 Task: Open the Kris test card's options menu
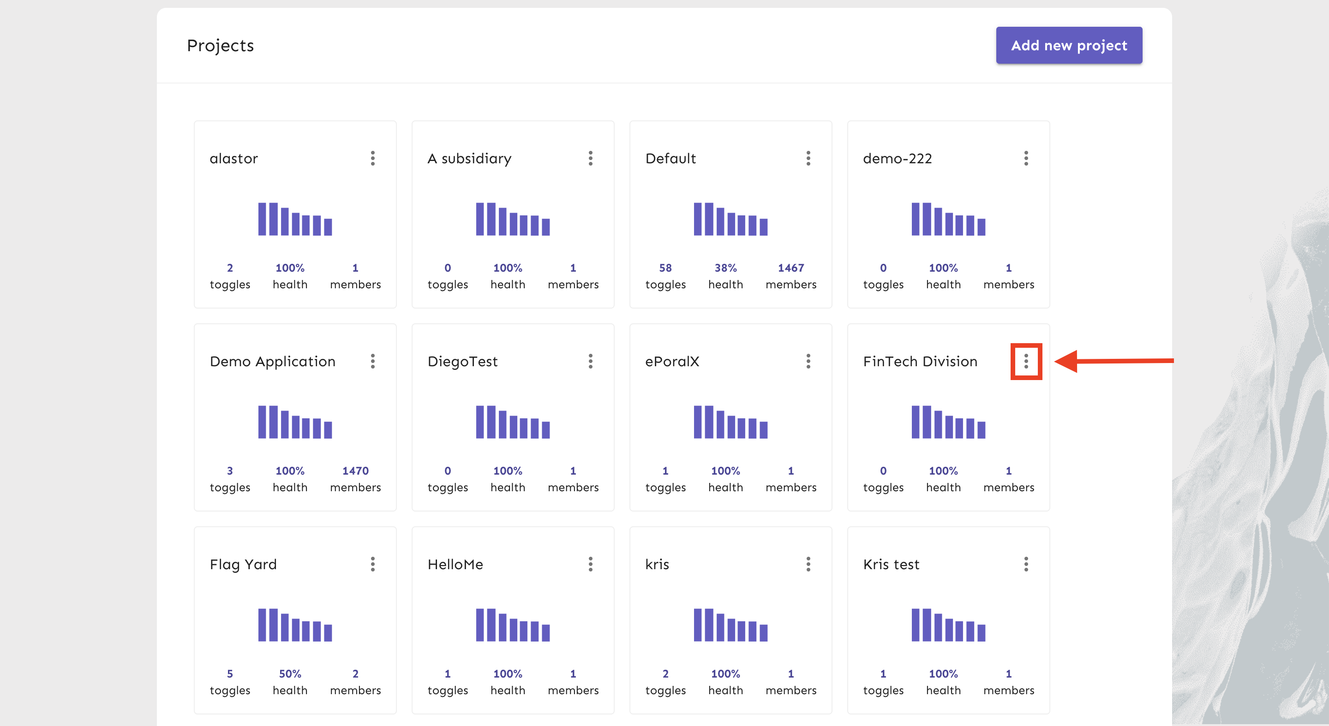pos(1026,564)
